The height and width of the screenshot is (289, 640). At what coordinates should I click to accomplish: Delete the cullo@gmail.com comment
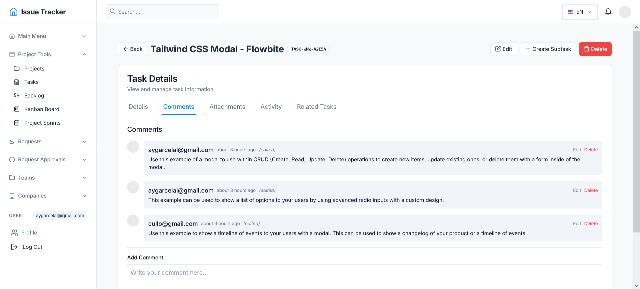pos(591,223)
